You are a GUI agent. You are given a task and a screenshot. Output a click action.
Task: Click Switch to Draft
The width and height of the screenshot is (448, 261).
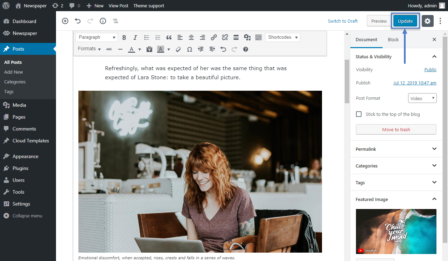(343, 21)
